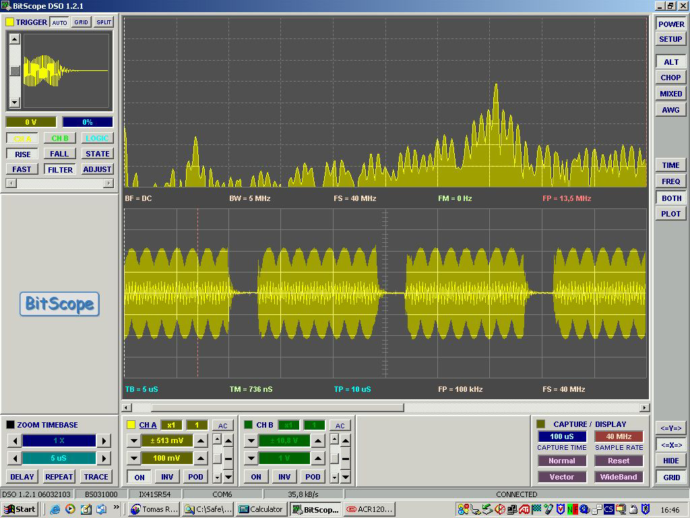Viewport: 690px width, 518px height.
Task: Decrease timebase left of 5 uS
Action: 15,459
